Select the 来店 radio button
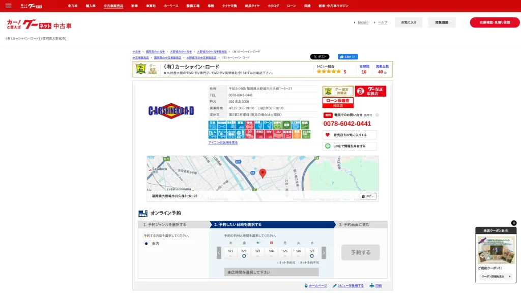 [x=146, y=244]
